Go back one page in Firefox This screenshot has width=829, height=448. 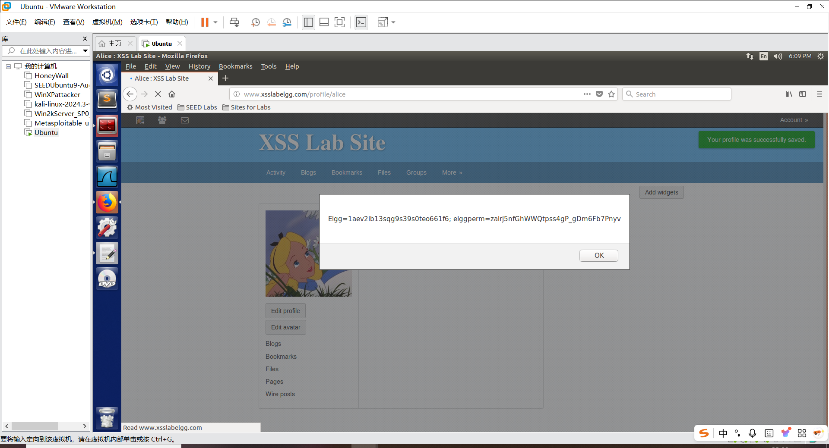(x=130, y=94)
